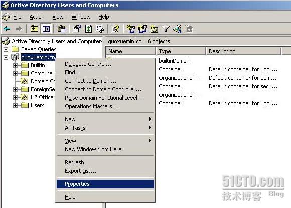This screenshot has height=208, width=291.
Task: Expand the HZ Office node
Action: click(x=16, y=97)
